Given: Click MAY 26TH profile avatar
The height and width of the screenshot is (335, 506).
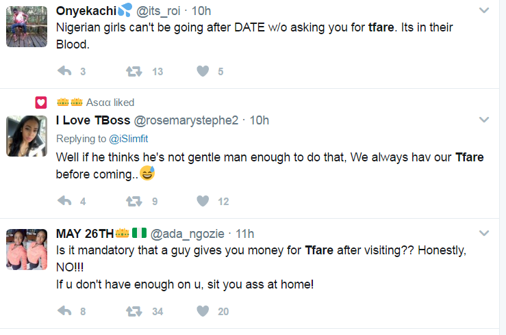Looking at the screenshot, I should tap(26, 249).
